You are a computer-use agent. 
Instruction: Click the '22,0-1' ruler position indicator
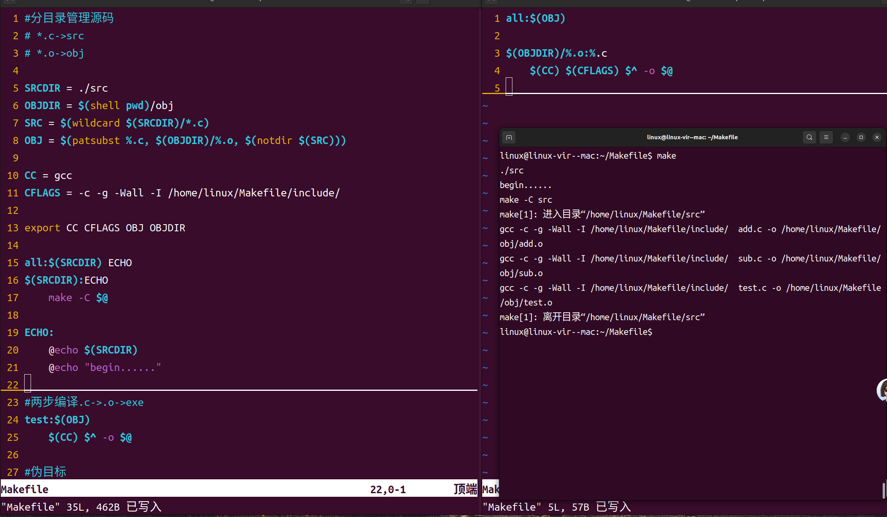pyautogui.click(x=388, y=490)
